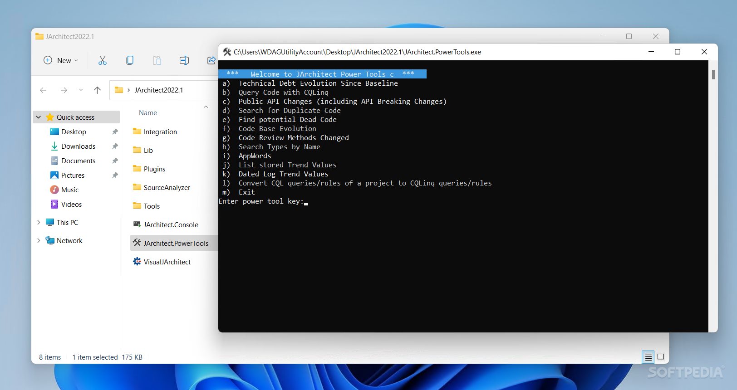Click the Exit option line in console
This screenshot has width=737, height=390.
(239, 192)
